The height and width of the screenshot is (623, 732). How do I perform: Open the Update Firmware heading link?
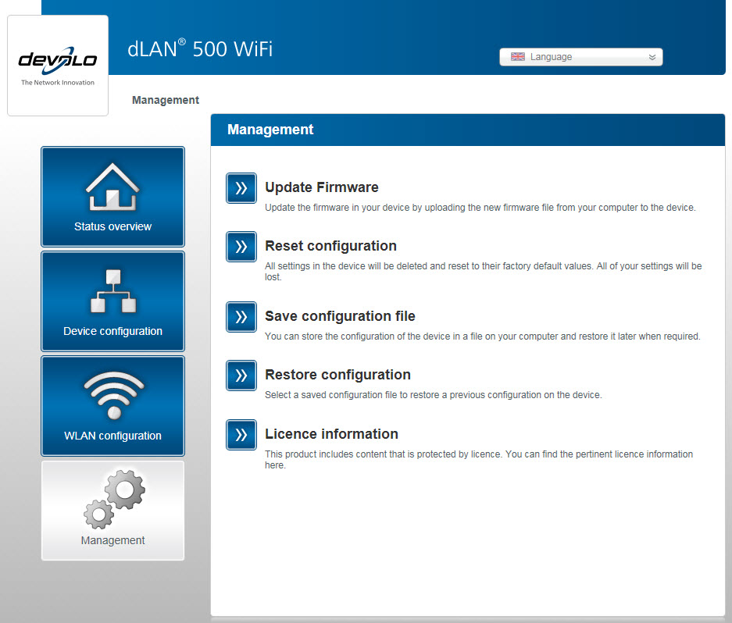322,187
